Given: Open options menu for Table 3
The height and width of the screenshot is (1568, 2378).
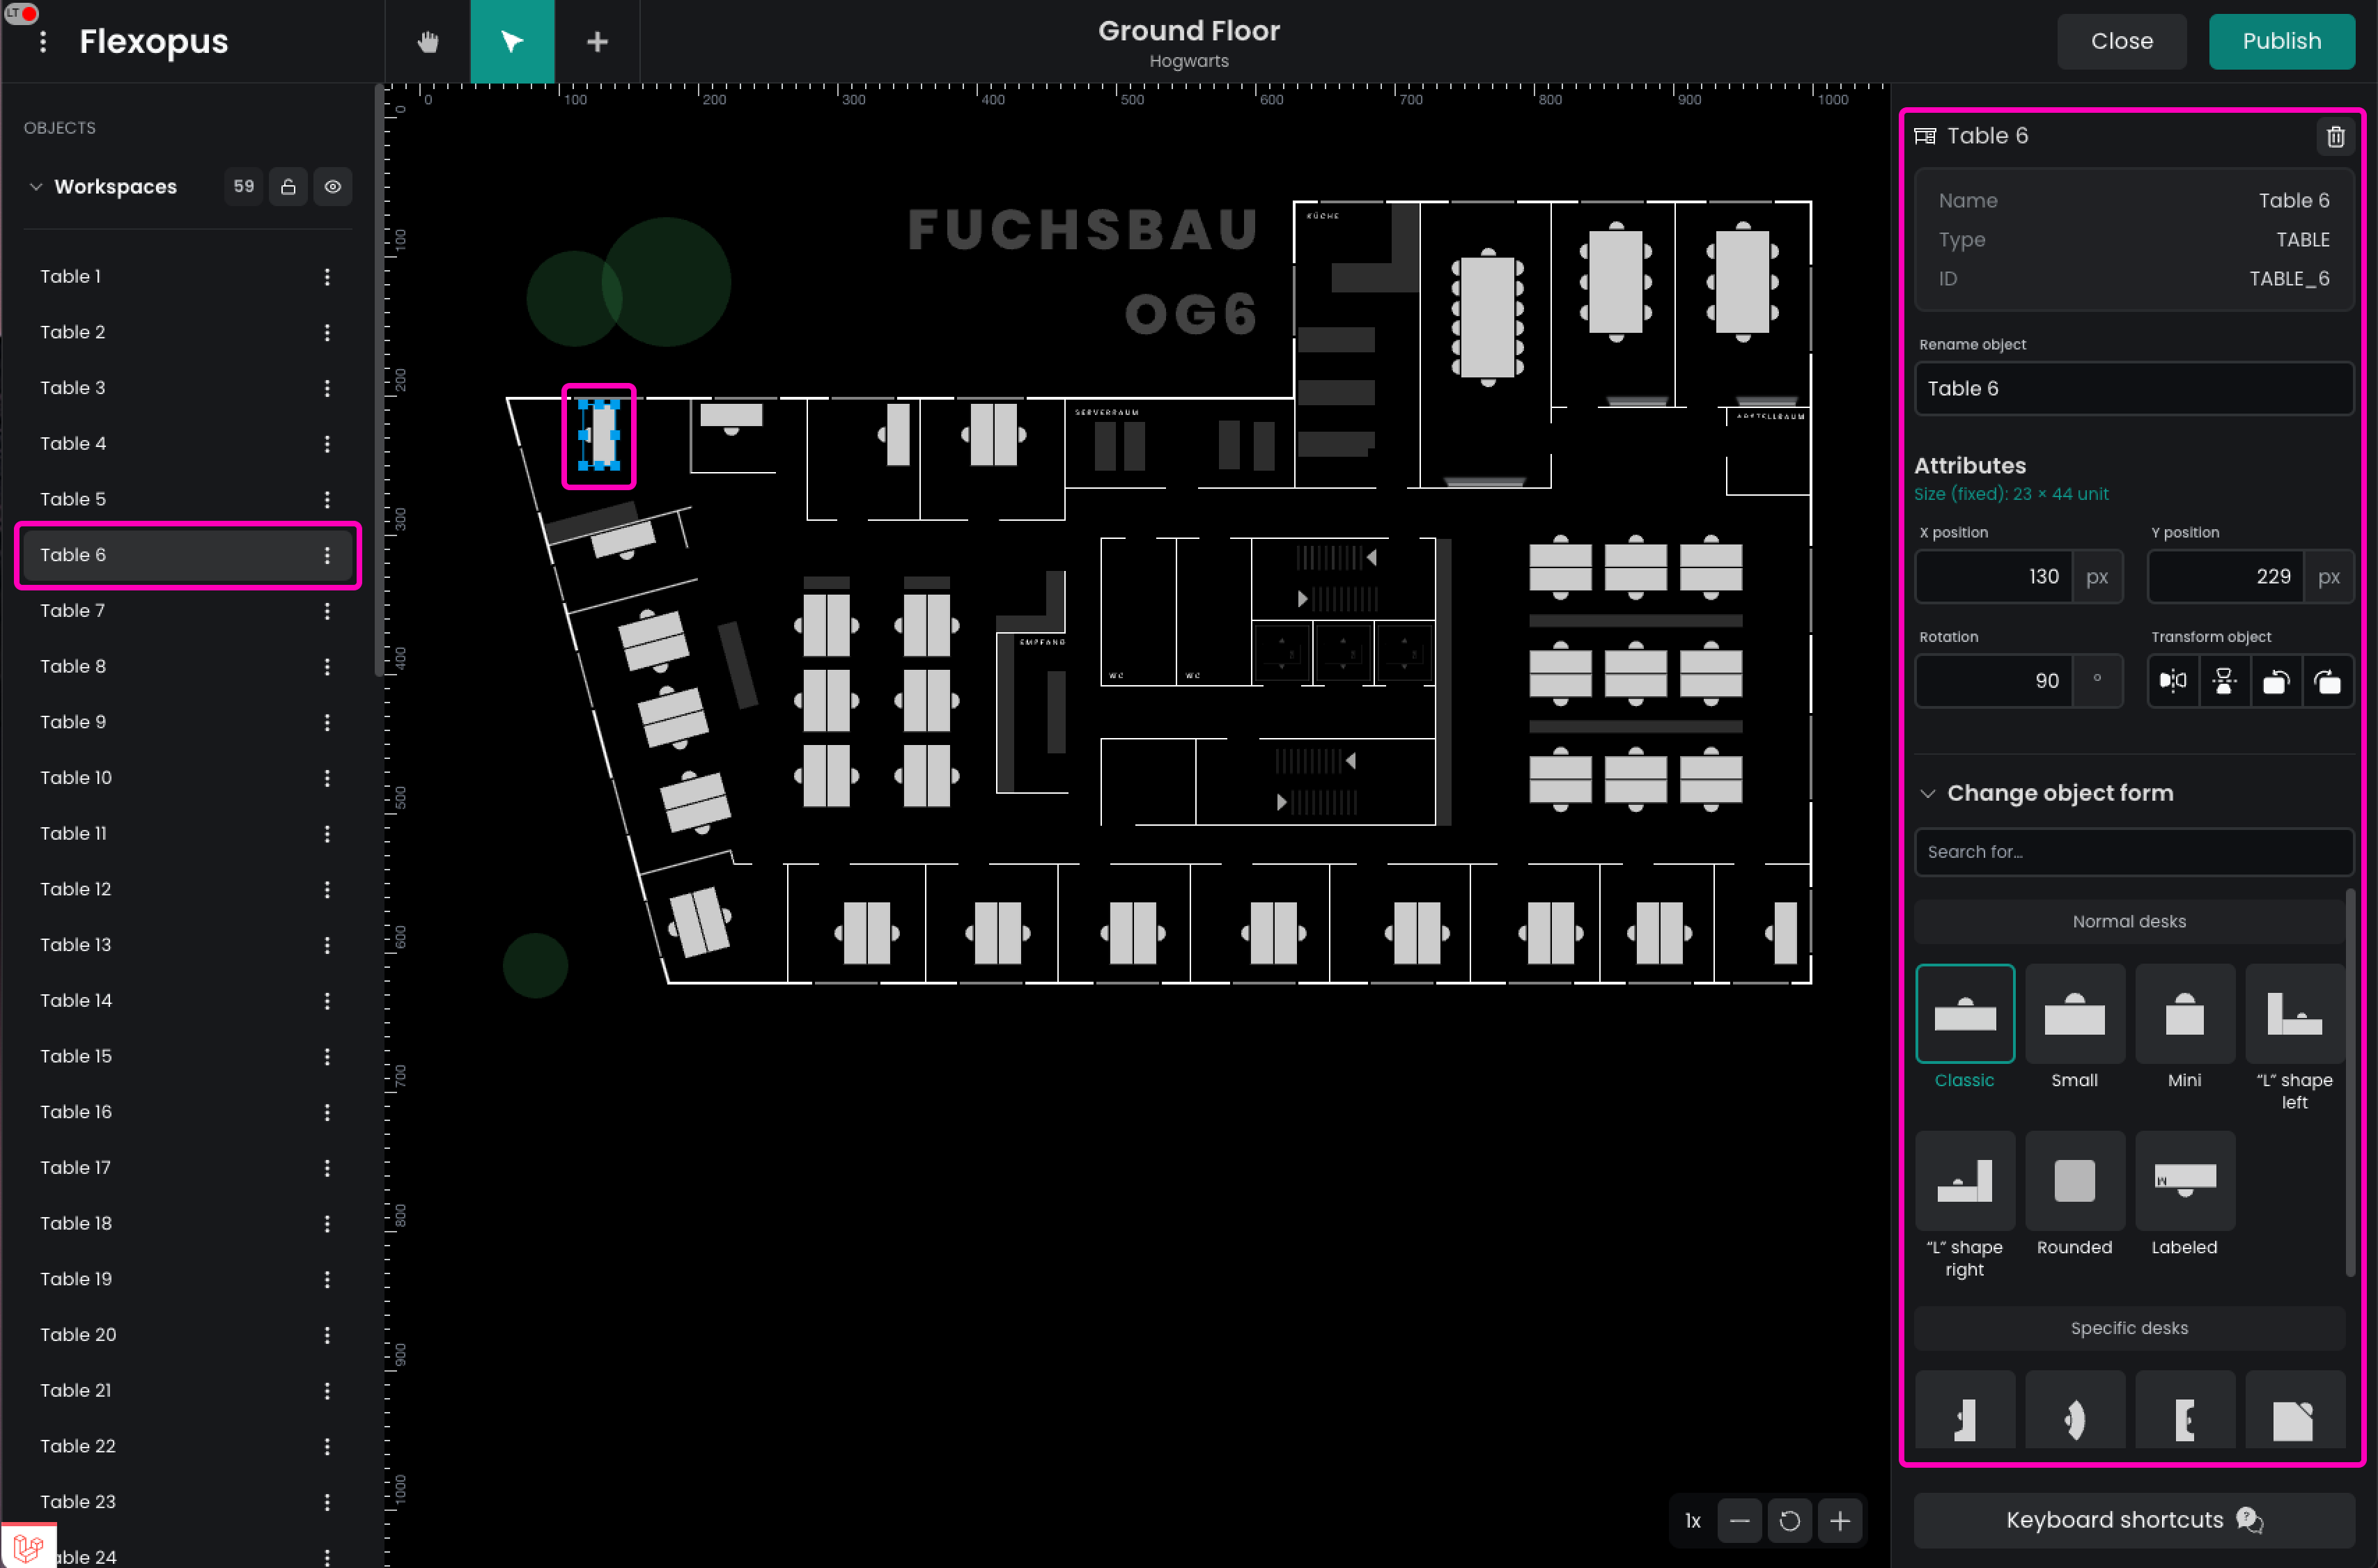Looking at the screenshot, I should 327,388.
